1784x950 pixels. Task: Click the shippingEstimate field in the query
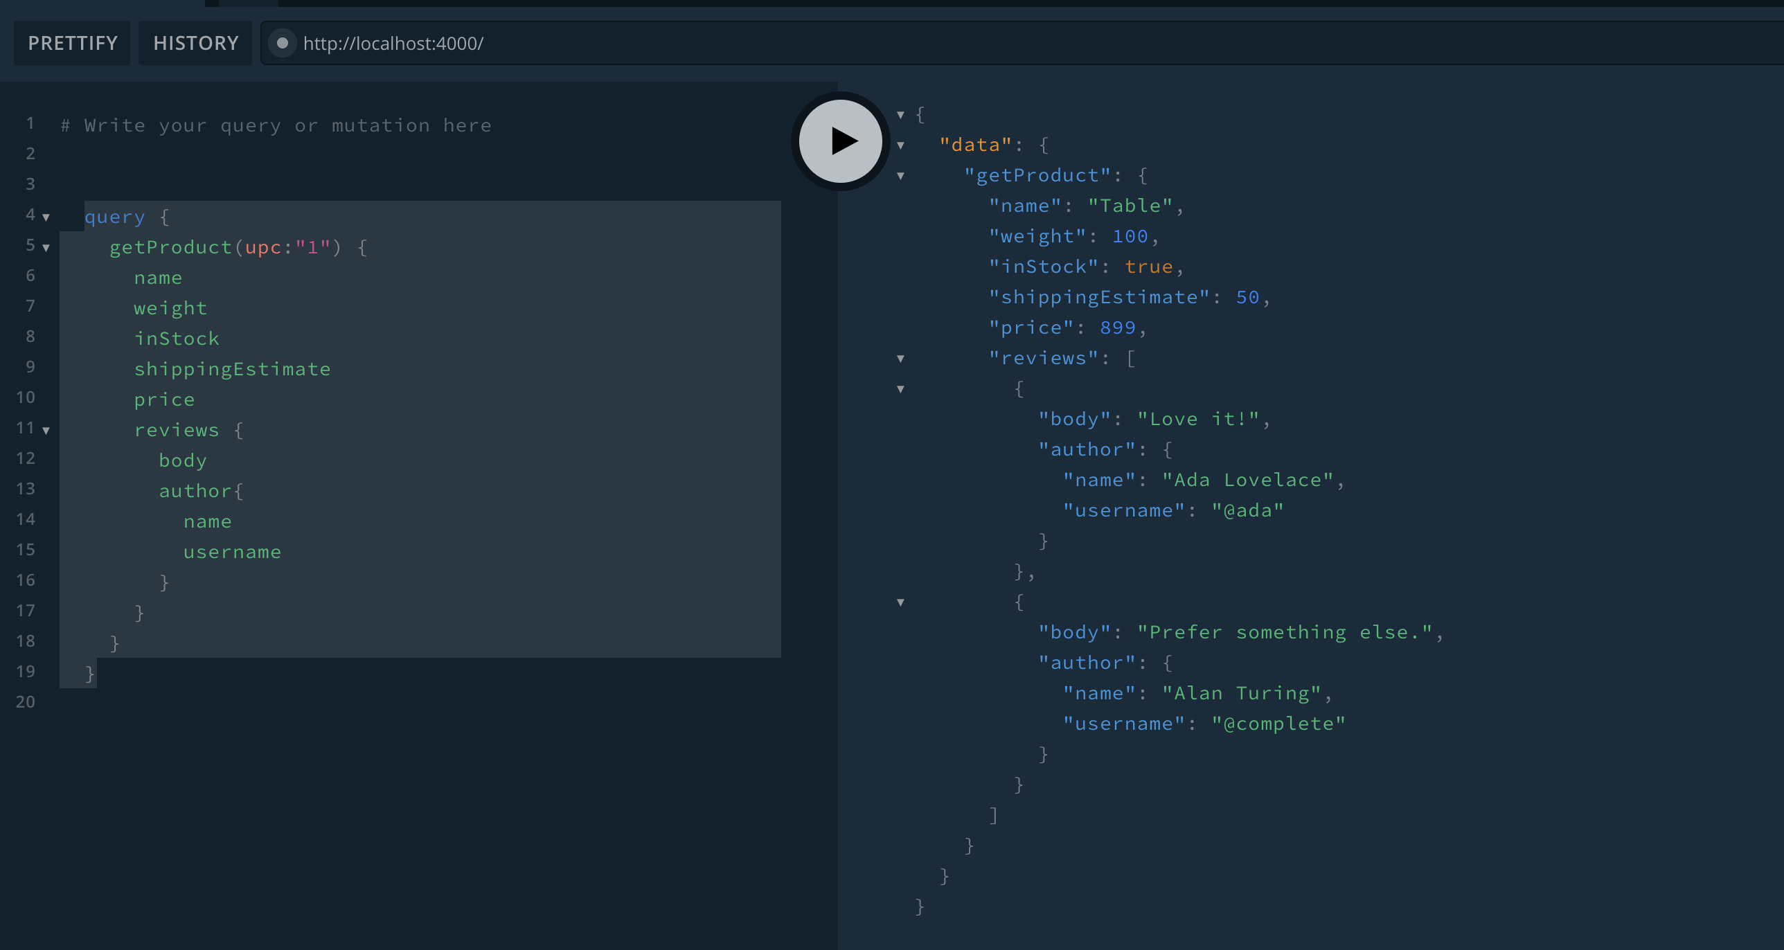click(232, 369)
